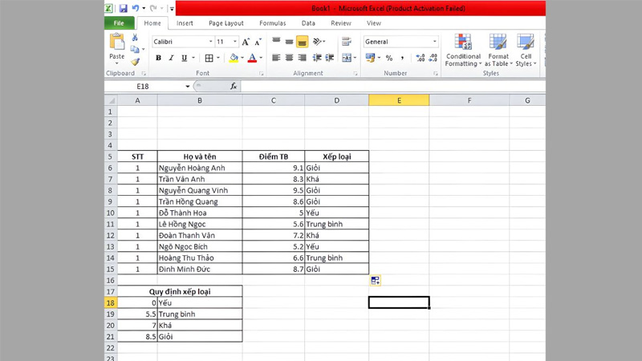Image resolution: width=642 pixels, height=361 pixels.
Task: Toggle Bold formatting
Action: click(x=158, y=58)
